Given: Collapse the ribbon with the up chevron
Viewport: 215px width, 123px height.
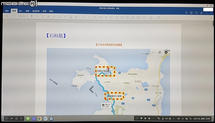Looking at the screenshot, I should [211, 18].
